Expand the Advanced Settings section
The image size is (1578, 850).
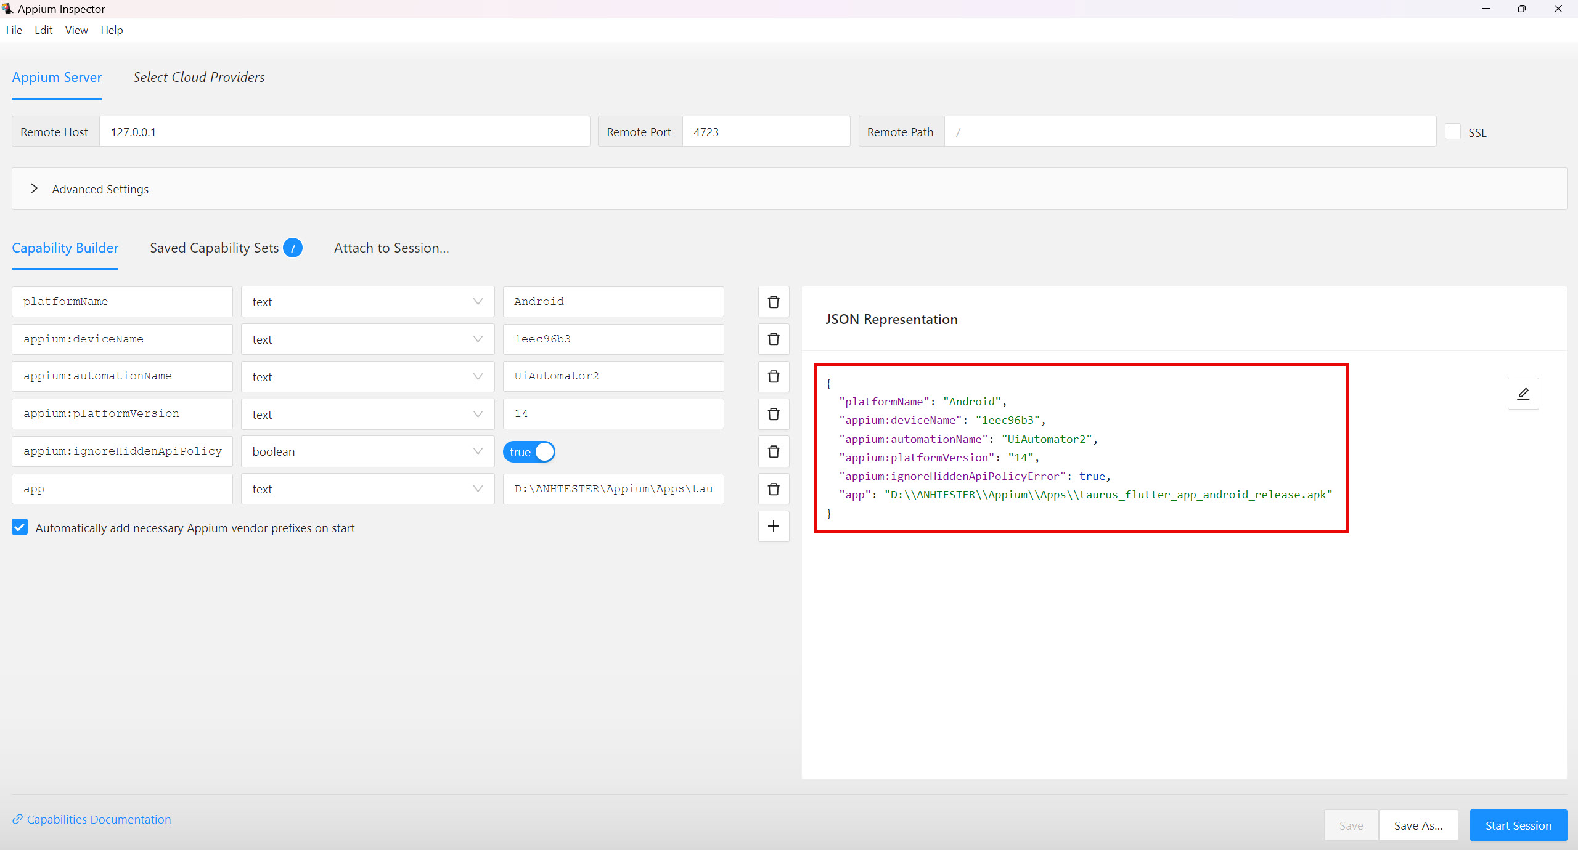point(789,189)
